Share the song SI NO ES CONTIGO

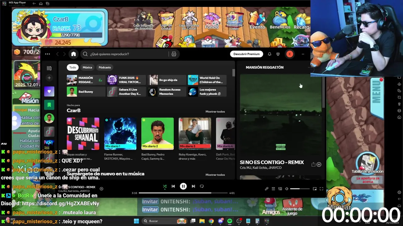pos(313,164)
